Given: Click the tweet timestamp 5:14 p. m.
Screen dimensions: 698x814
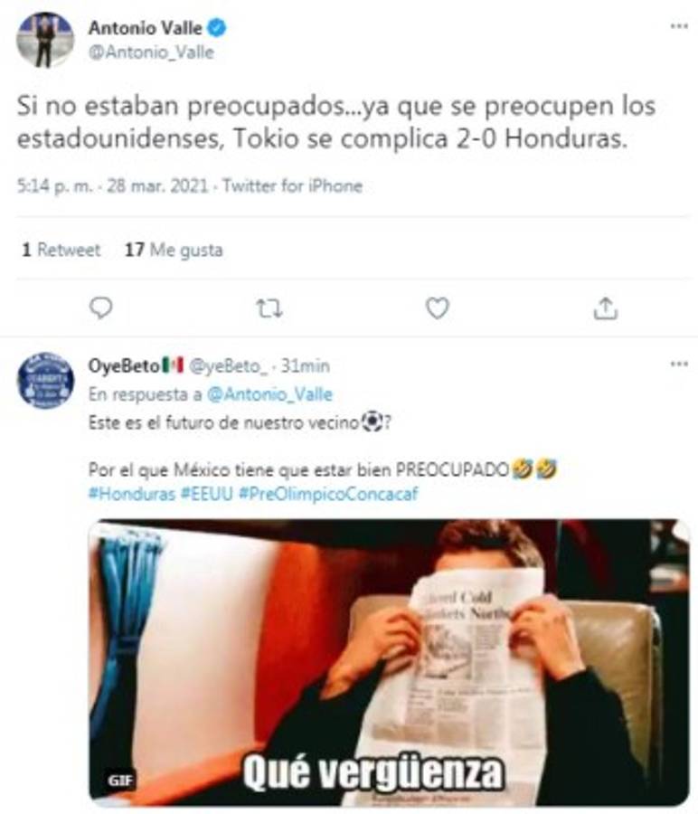Looking at the screenshot, I should [55, 185].
